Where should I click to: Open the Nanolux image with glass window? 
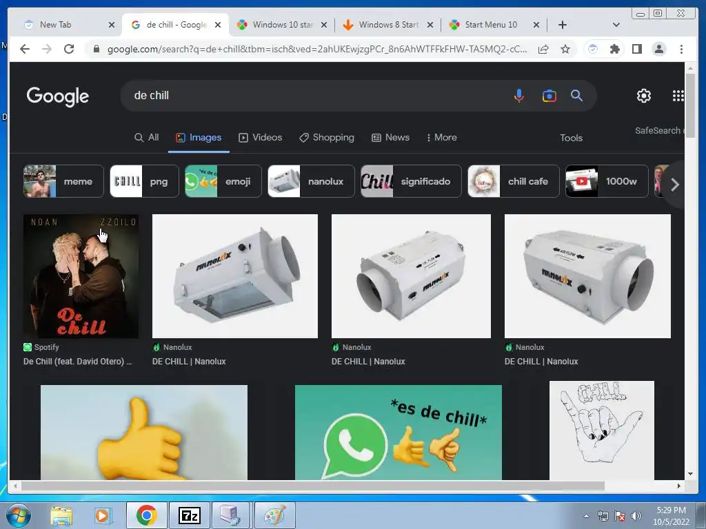tap(235, 276)
